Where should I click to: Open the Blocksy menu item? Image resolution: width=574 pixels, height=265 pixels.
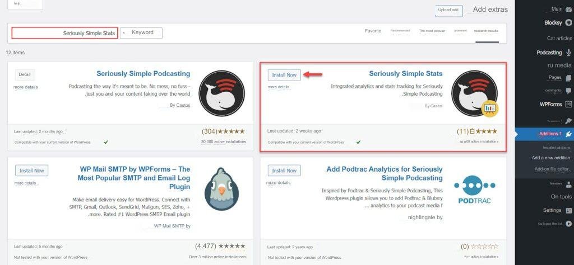(x=553, y=22)
